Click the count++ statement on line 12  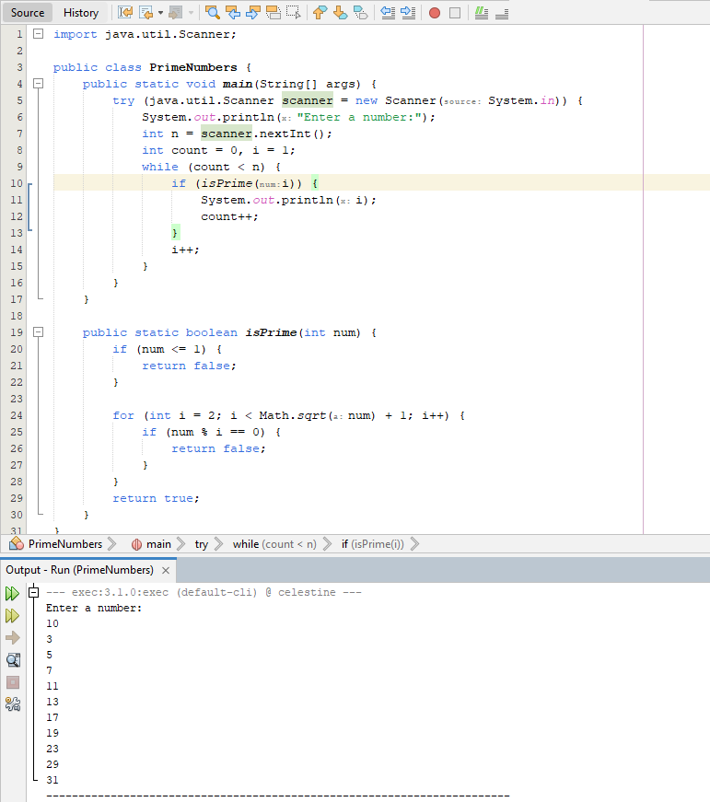(x=229, y=216)
